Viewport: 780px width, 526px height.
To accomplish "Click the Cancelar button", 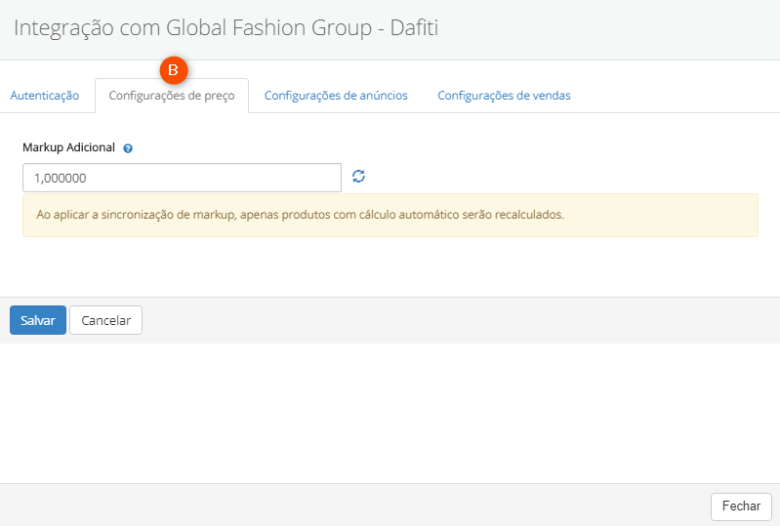I will click(106, 320).
